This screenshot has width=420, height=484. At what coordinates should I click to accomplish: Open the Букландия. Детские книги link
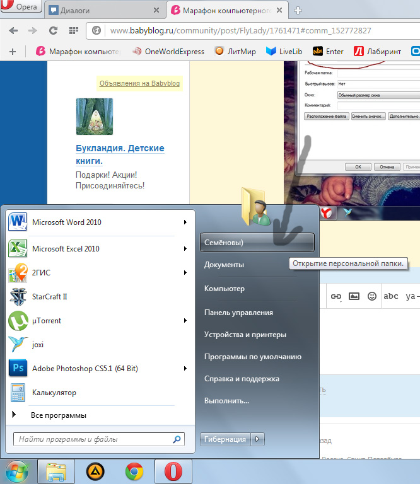point(120,154)
